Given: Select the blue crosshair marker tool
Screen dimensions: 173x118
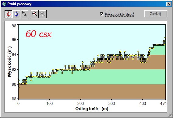Looking at the screenshot, I should point(16,14).
